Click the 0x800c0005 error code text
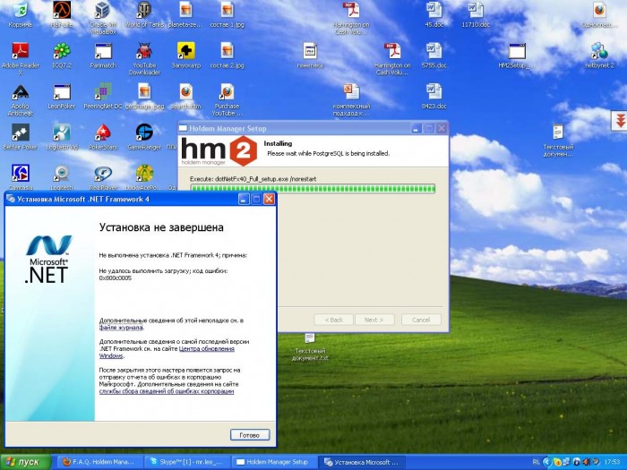627x470 pixels. point(116,278)
